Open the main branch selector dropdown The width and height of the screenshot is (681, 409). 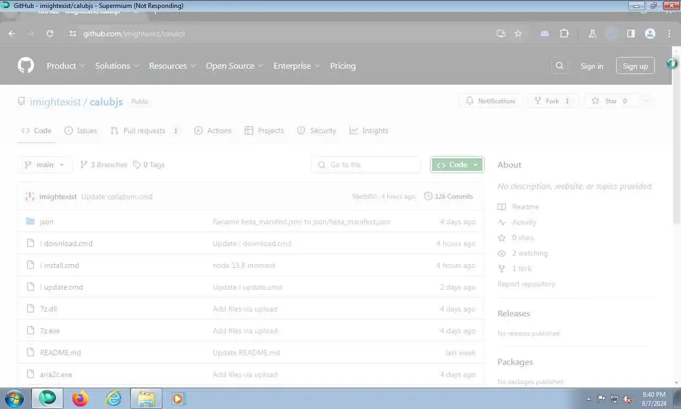(45, 165)
